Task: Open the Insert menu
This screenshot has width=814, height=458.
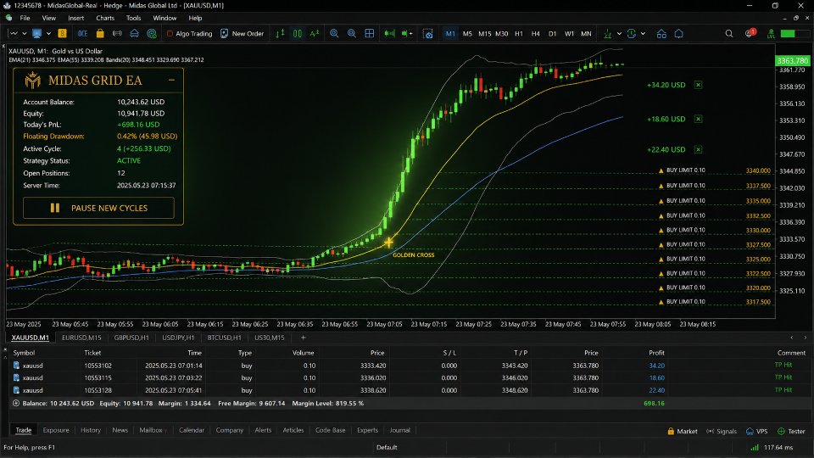Action: [75, 18]
